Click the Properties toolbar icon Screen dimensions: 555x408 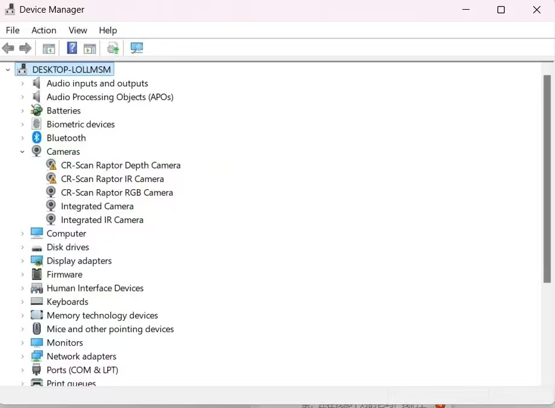tap(90, 48)
